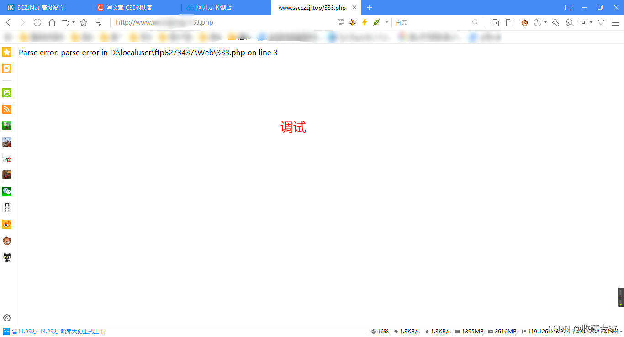
Task: Switch to reader mode page icon
Action: (x=98, y=22)
